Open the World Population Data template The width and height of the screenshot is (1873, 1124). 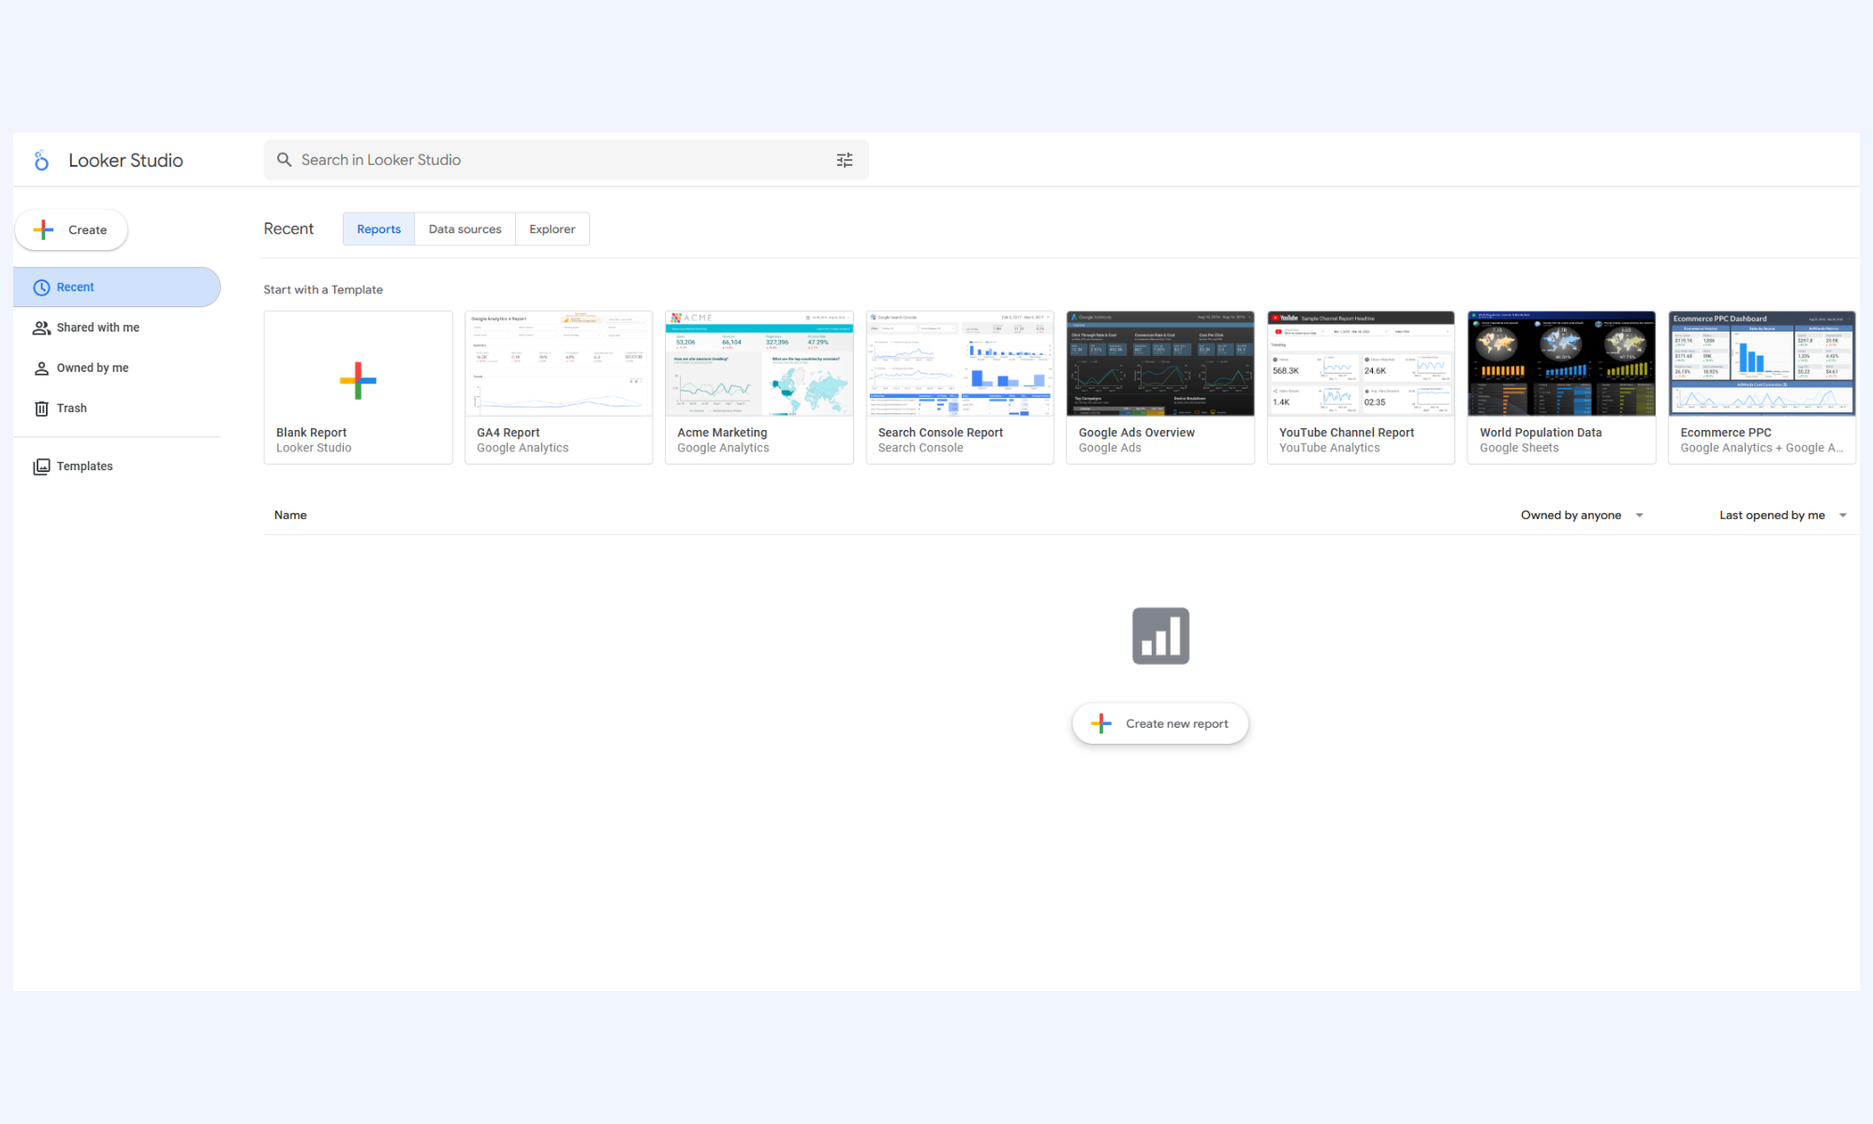click(1561, 387)
